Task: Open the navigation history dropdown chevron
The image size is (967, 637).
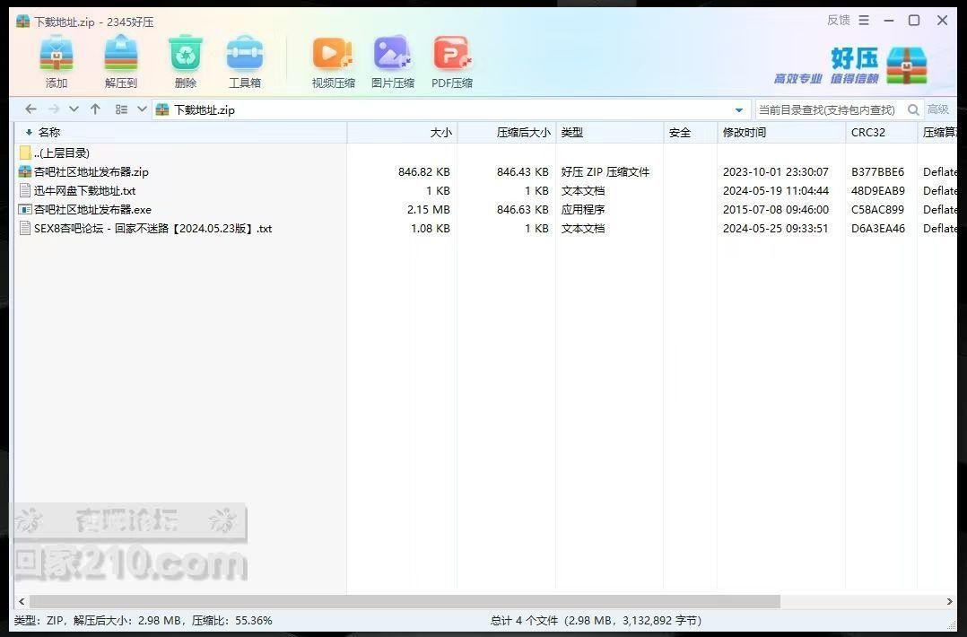Action: 74,109
